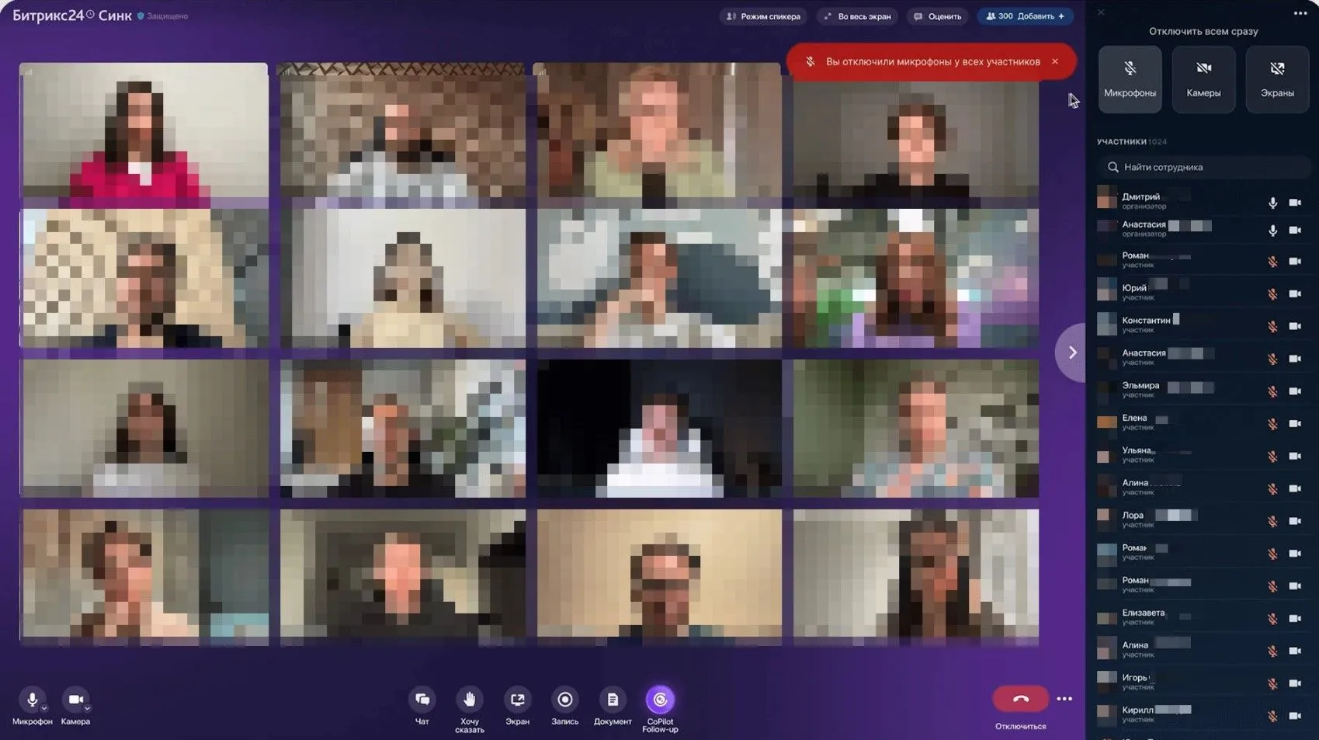The width and height of the screenshot is (1319, 740).
Task: Expand microphone options arrow next to Микрофон
Action: (x=44, y=709)
